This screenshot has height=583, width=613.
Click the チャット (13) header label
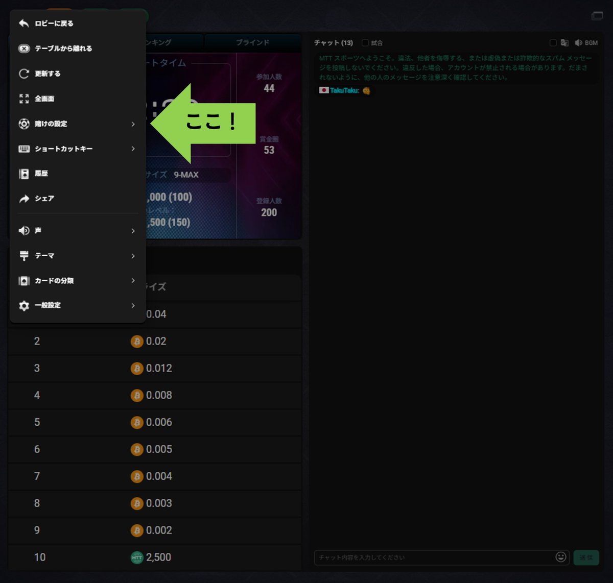coord(334,43)
